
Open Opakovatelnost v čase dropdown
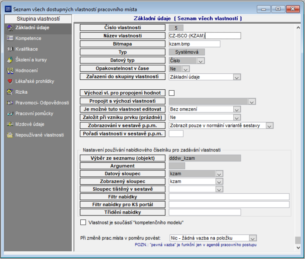[x=186, y=69]
